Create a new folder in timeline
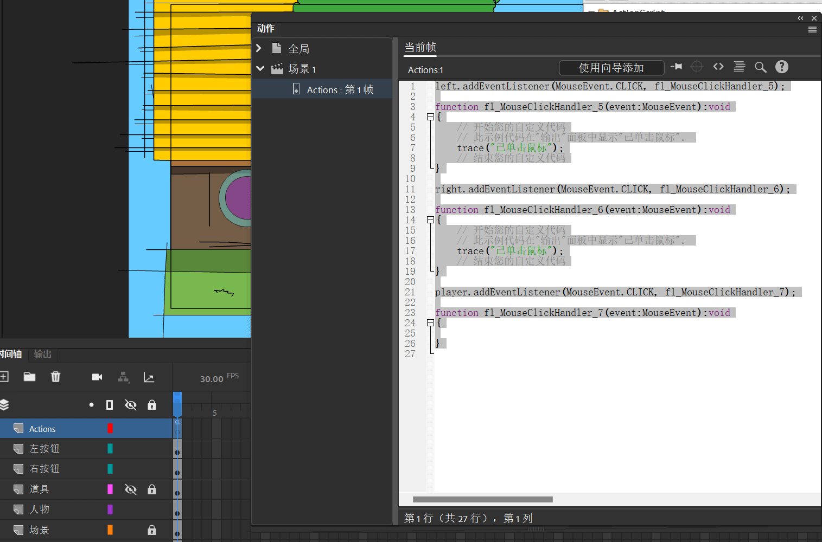The height and width of the screenshot is (542, 822). [29, 377]
